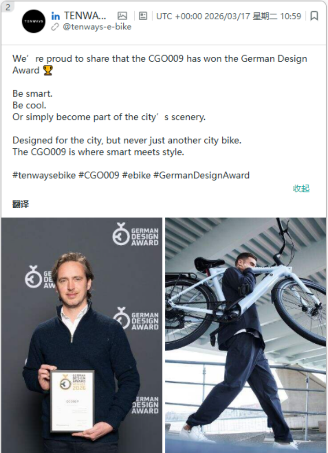The width and height of the screenshot is (328, 453).
Task: Open the photo of man carrying bike
Action: (246, 335)
